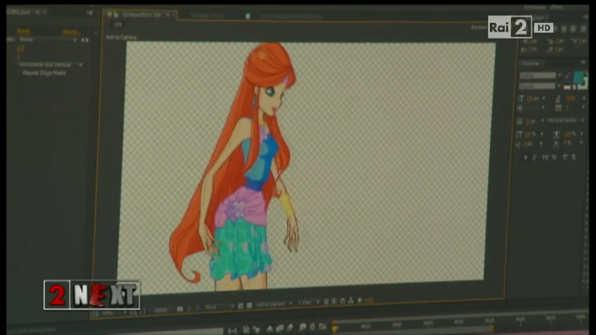Open the Active Camera view dropdown in viewer footer

tap(274, 304)
